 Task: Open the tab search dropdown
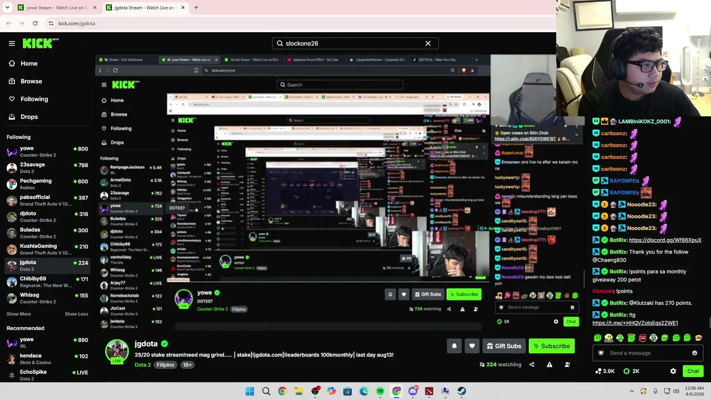[x=7, y=8]
